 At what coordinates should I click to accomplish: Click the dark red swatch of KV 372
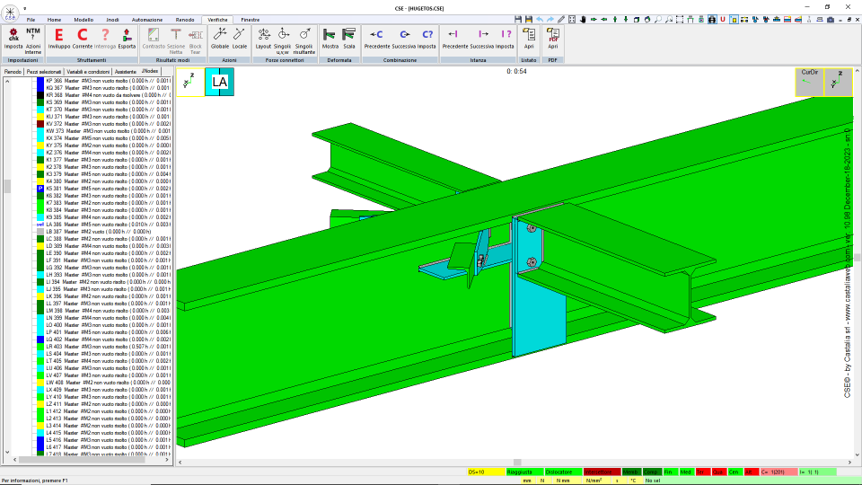tap(40, 124)
